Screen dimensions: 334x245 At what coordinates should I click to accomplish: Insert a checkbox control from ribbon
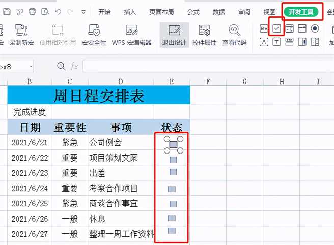[x=276, y=28]
